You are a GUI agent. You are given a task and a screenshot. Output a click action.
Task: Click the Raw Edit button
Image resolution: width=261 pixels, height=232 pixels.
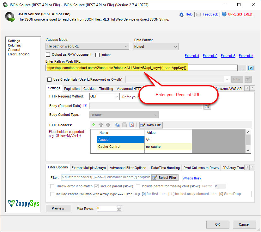[151, 125]
